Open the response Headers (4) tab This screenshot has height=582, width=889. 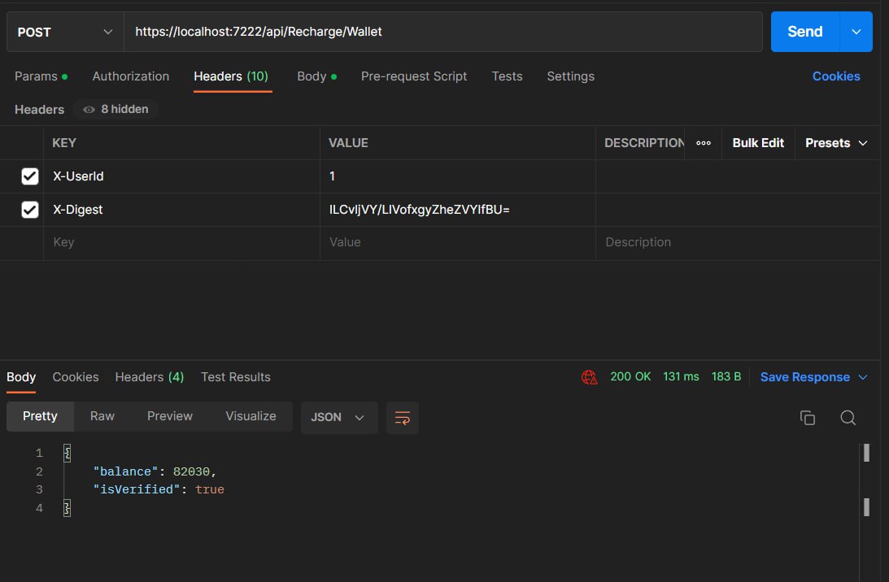tap(149, 377)
